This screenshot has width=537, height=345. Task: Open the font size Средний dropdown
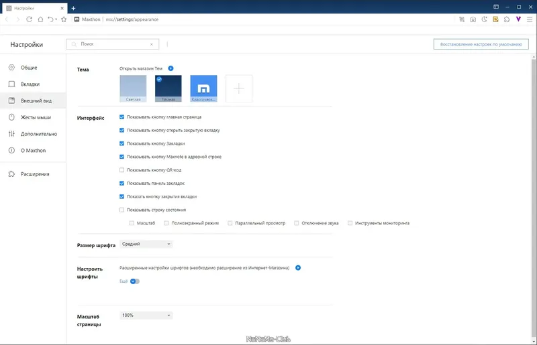[146, 244]
